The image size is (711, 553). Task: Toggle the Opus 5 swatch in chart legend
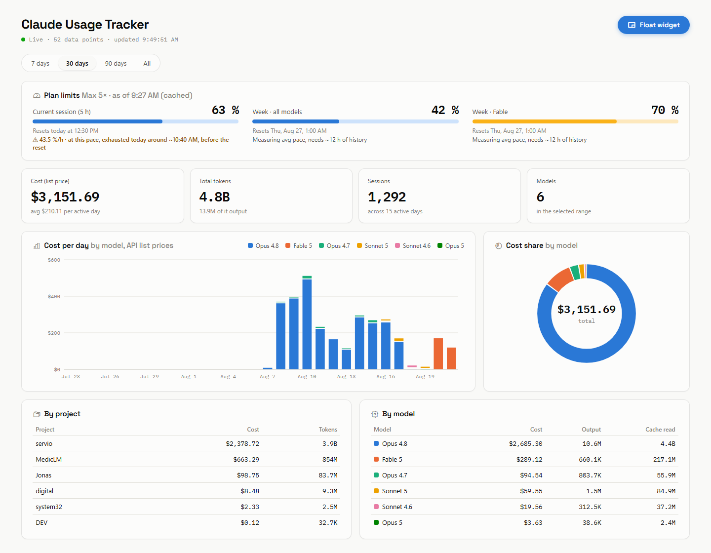tap(440, 246)
